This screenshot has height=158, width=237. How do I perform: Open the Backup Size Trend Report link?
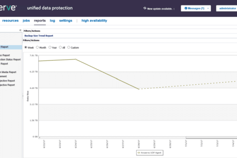(x=39, y=36)
